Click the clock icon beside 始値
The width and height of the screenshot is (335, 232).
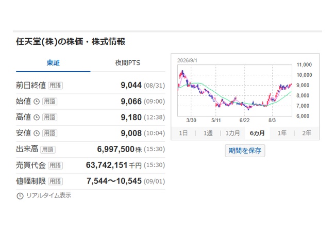[37, 102]
